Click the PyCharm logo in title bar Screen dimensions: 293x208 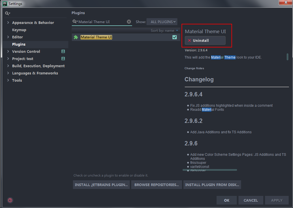click(x=5, y=3)
